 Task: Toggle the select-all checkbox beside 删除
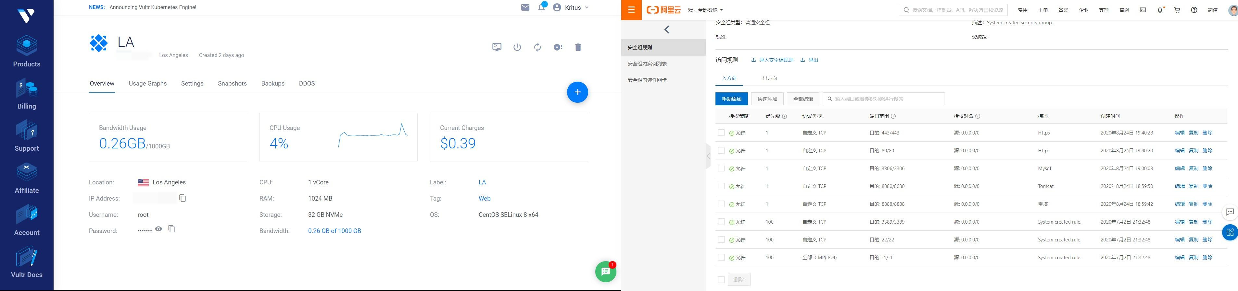[721, 279]
